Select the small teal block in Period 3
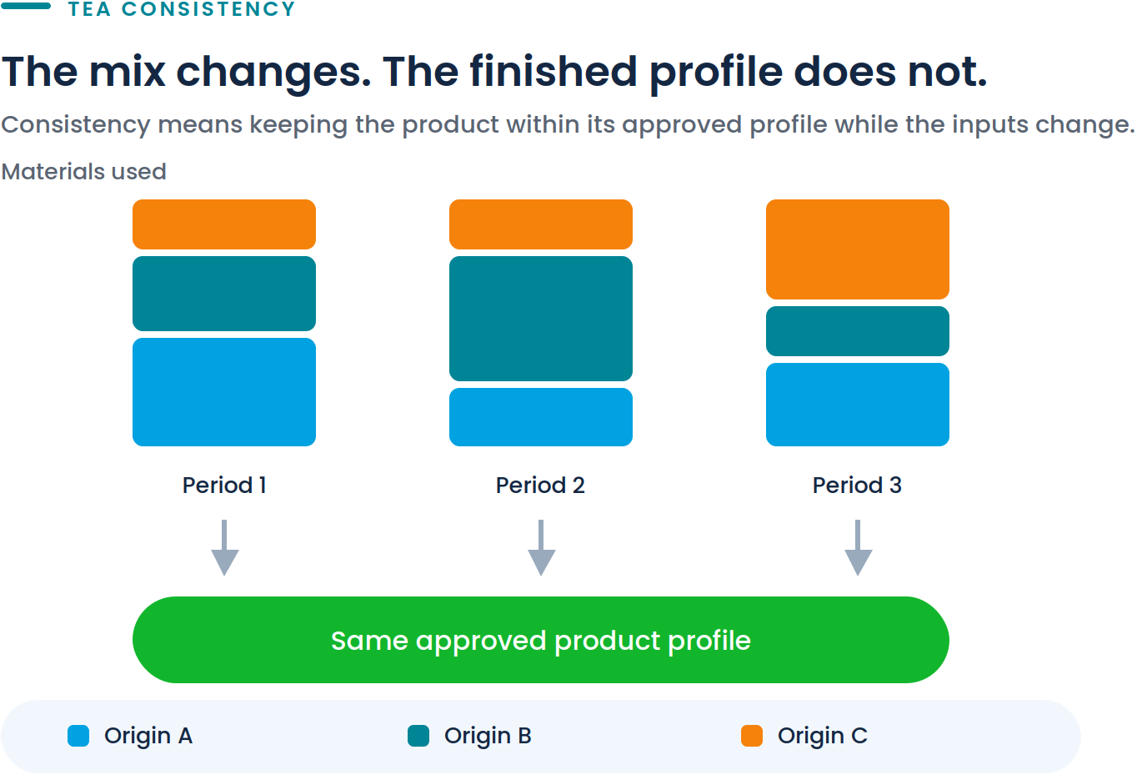Viewport: 1137px width, 775px height. tap(858, 331)
